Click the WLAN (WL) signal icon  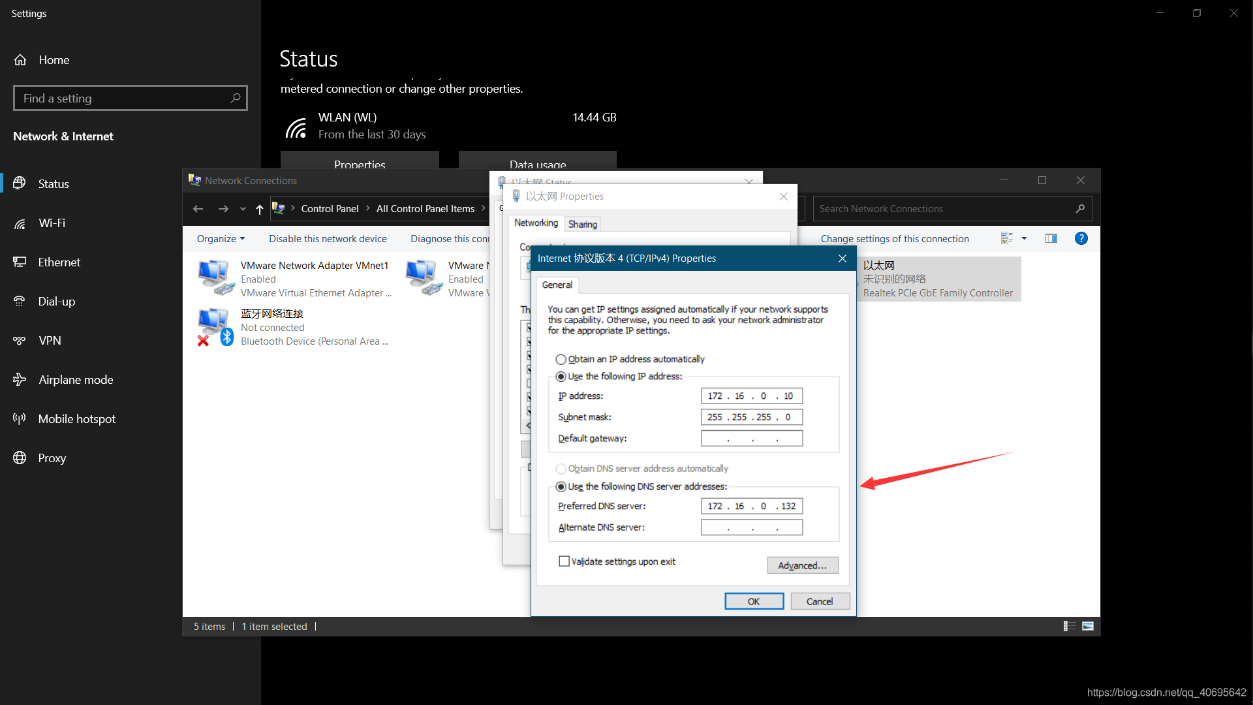coord(296,127)
